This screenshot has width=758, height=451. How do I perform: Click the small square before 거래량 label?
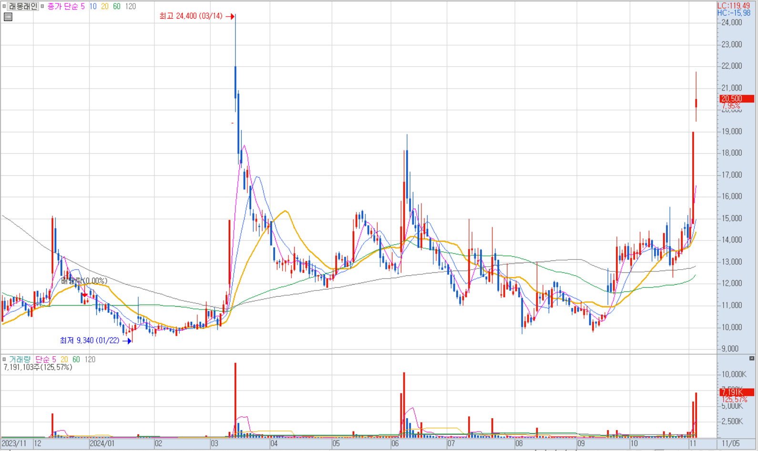point(4,359)
